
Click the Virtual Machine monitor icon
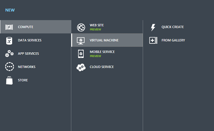(81, 41)
